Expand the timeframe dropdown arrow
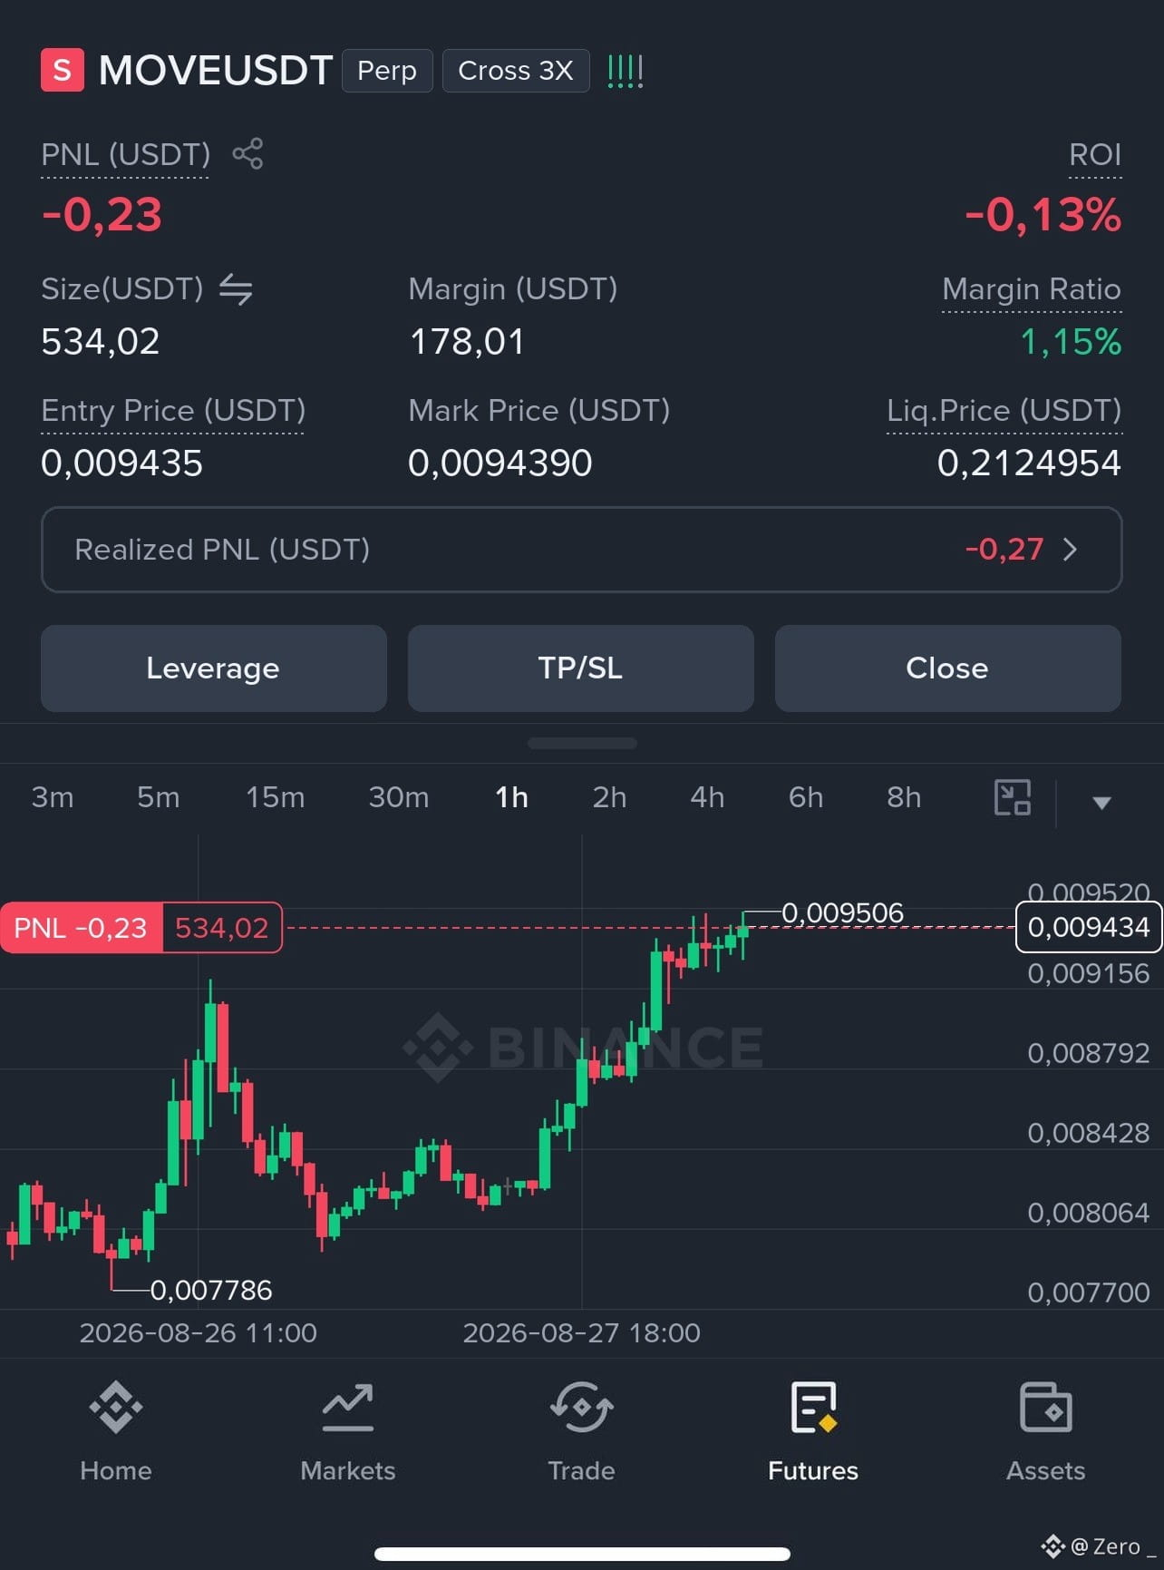1164x1570 pixels. (x=1101, y=802)
